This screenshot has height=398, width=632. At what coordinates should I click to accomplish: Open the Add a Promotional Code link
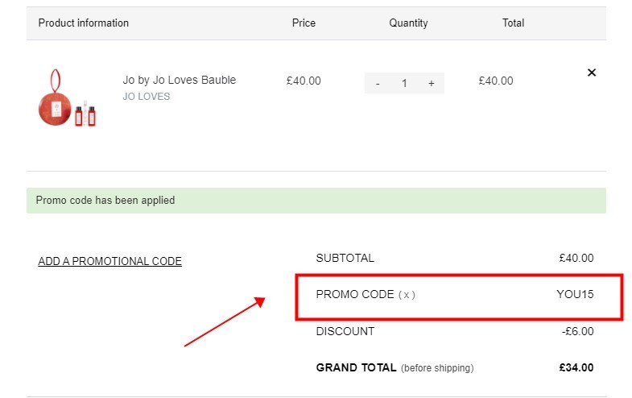pos(110,261)
